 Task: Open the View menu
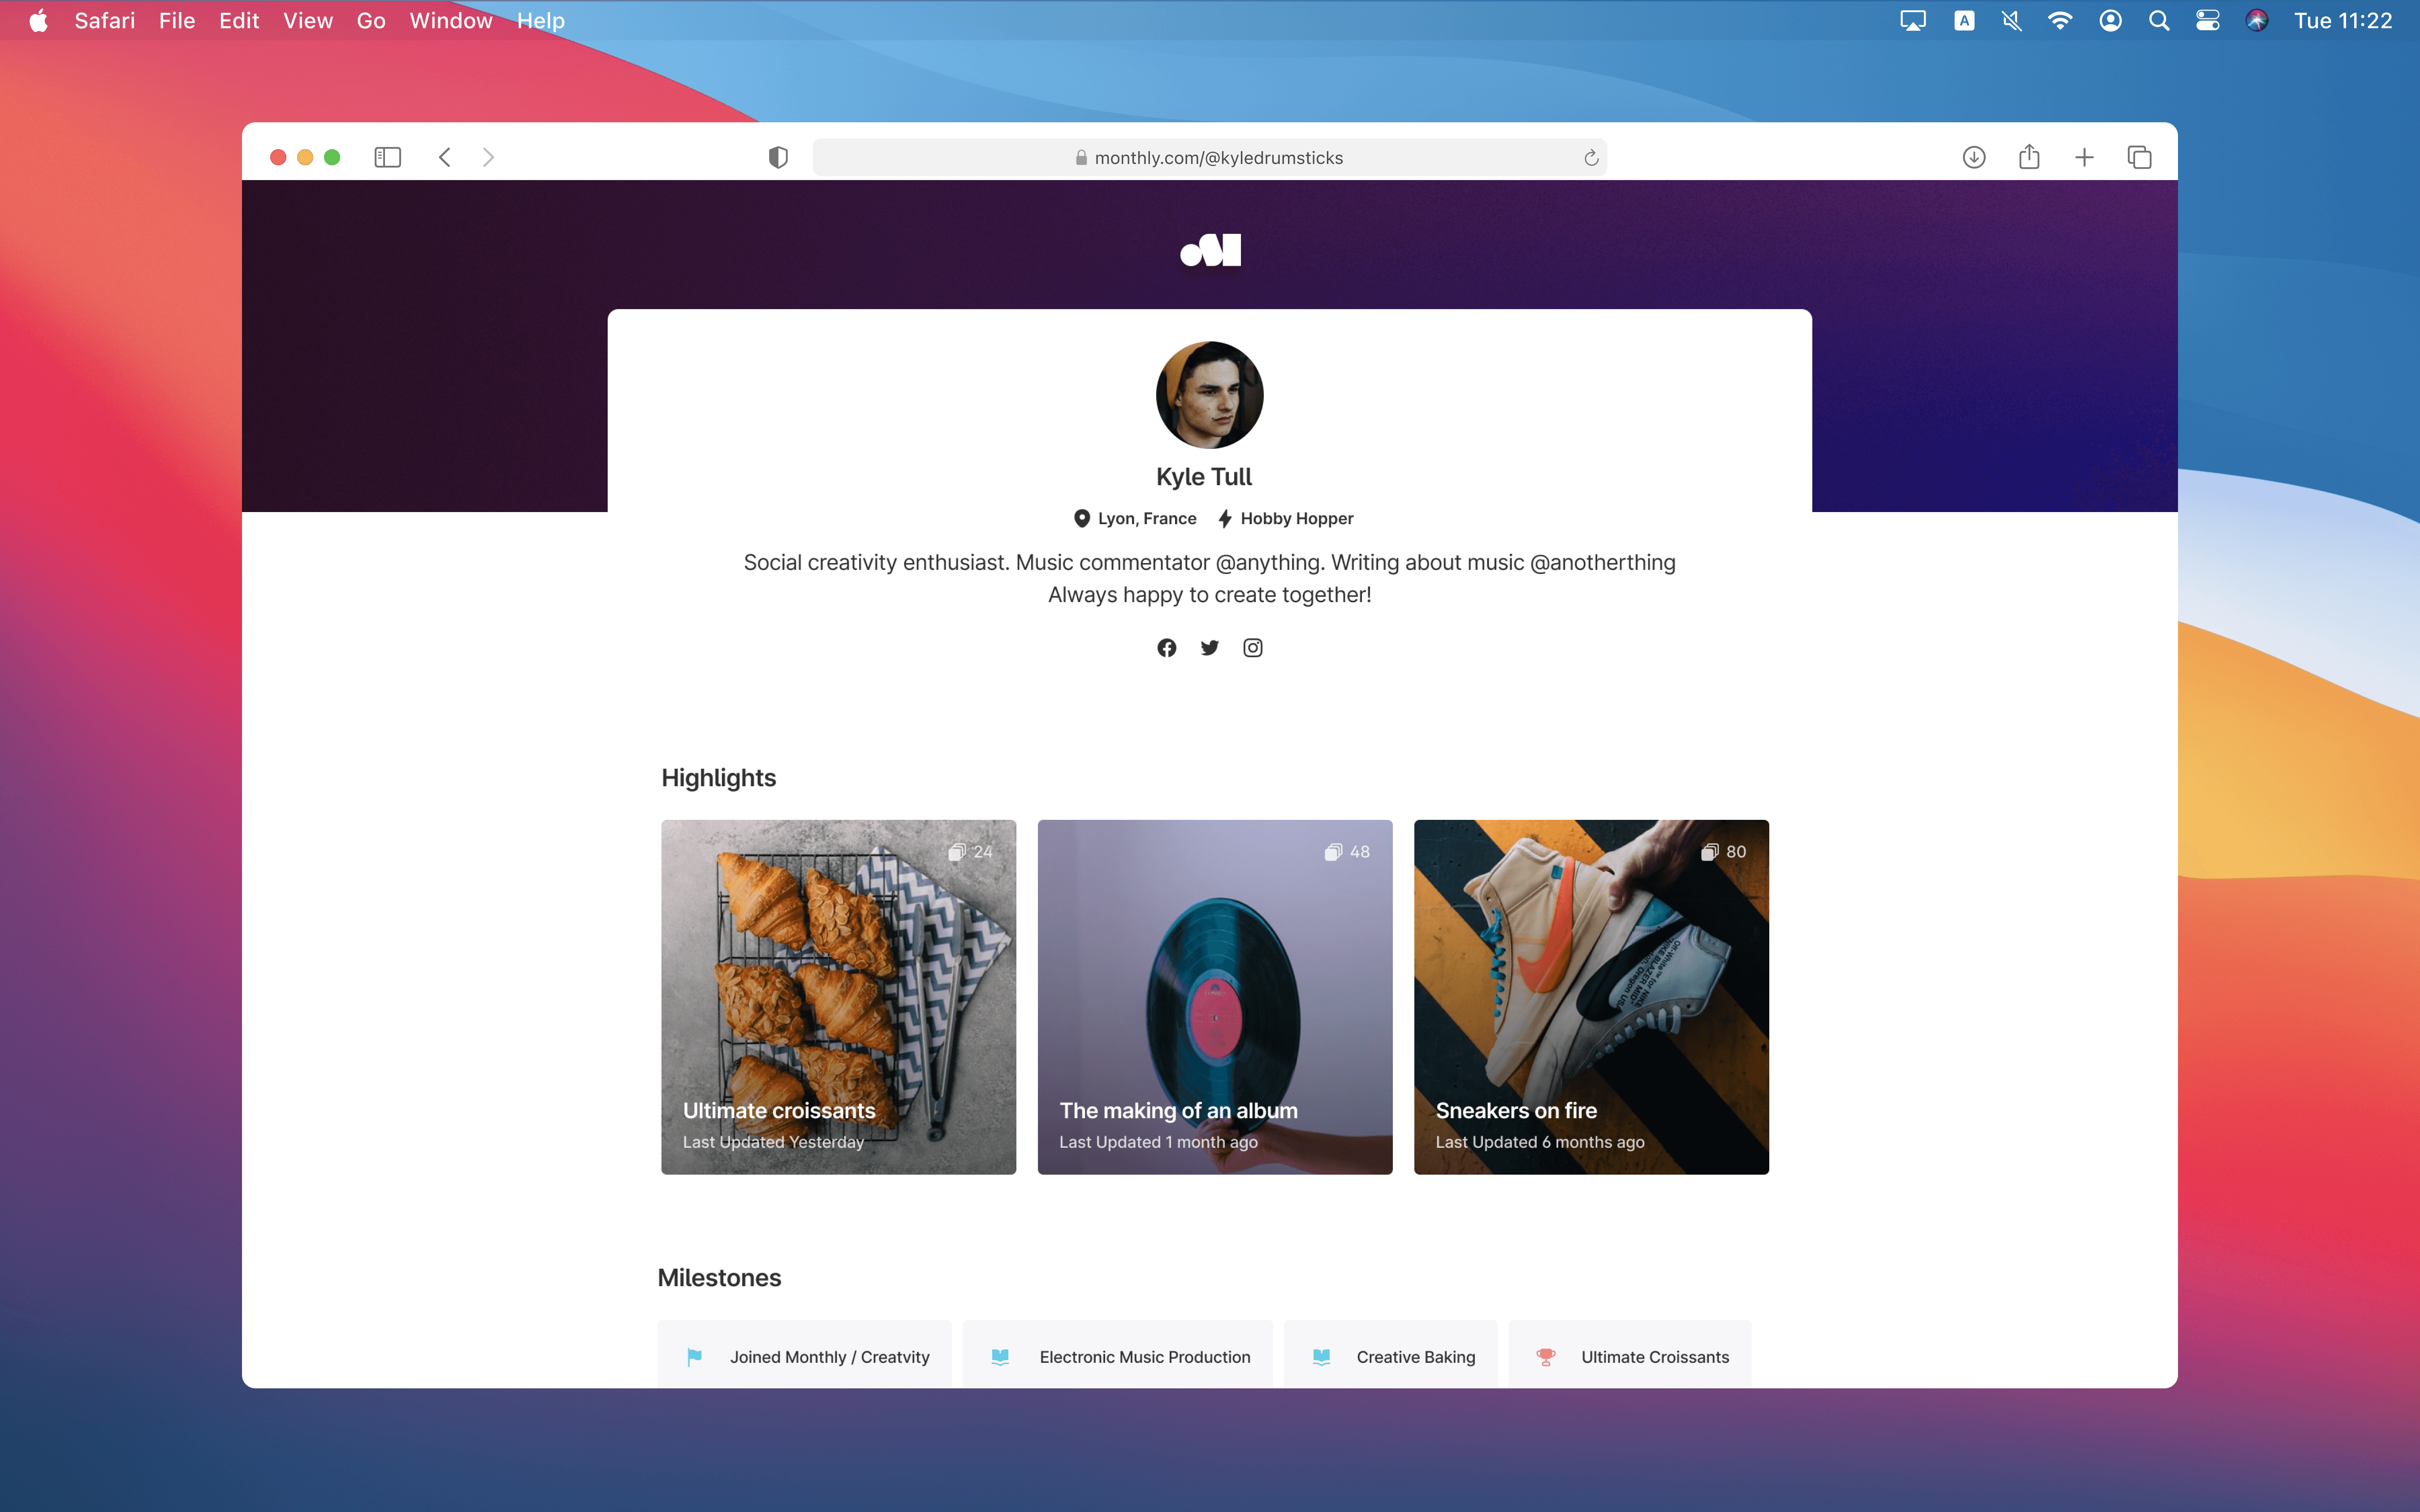[307, 21]
